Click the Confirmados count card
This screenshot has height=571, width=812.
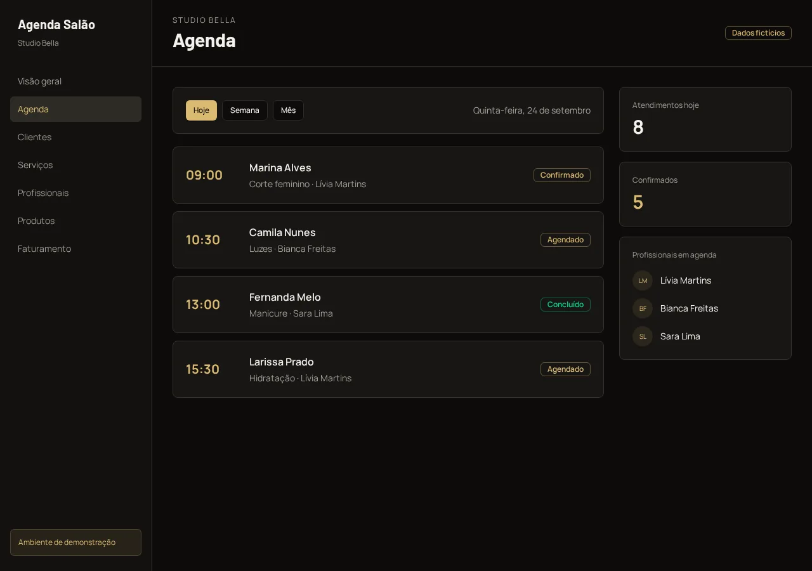[x=705, y=194]
